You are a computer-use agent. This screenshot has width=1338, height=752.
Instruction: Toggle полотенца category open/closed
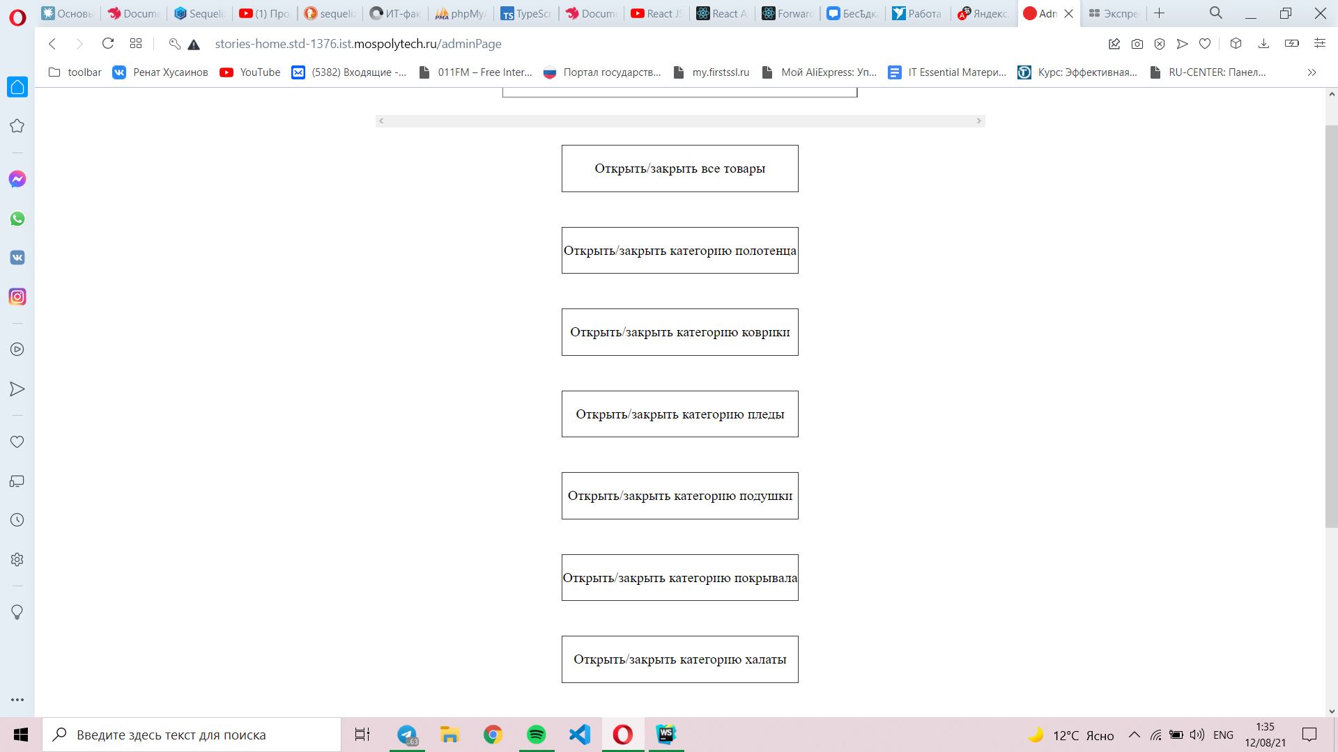tap(679, 251)
